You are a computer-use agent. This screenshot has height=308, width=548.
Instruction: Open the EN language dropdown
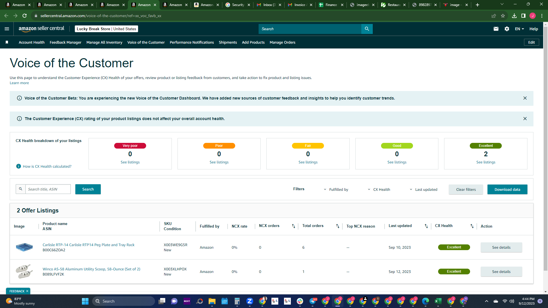tap(519, 29)
